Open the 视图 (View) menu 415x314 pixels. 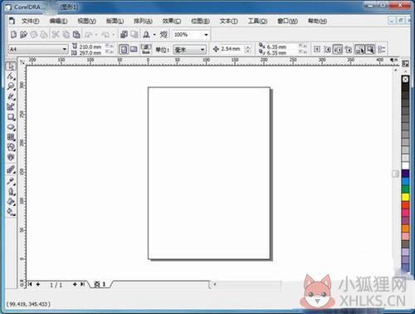click(x=87, y=21)
